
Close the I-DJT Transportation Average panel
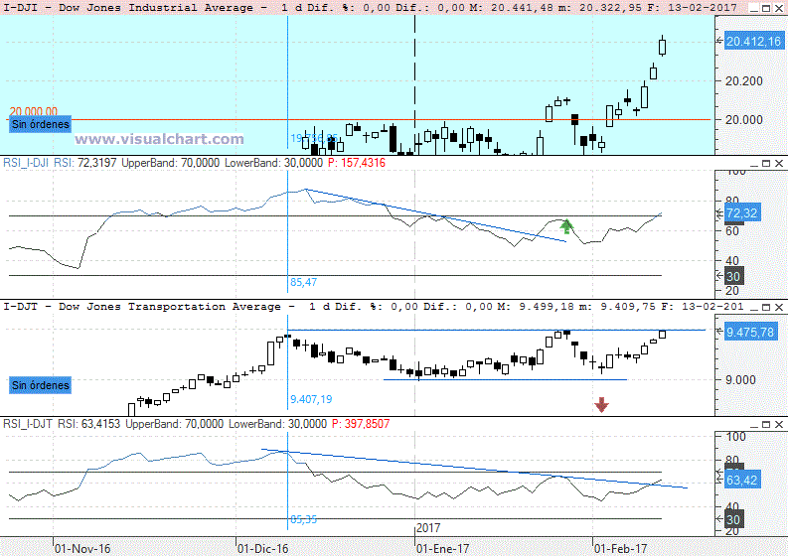point(779,308)
